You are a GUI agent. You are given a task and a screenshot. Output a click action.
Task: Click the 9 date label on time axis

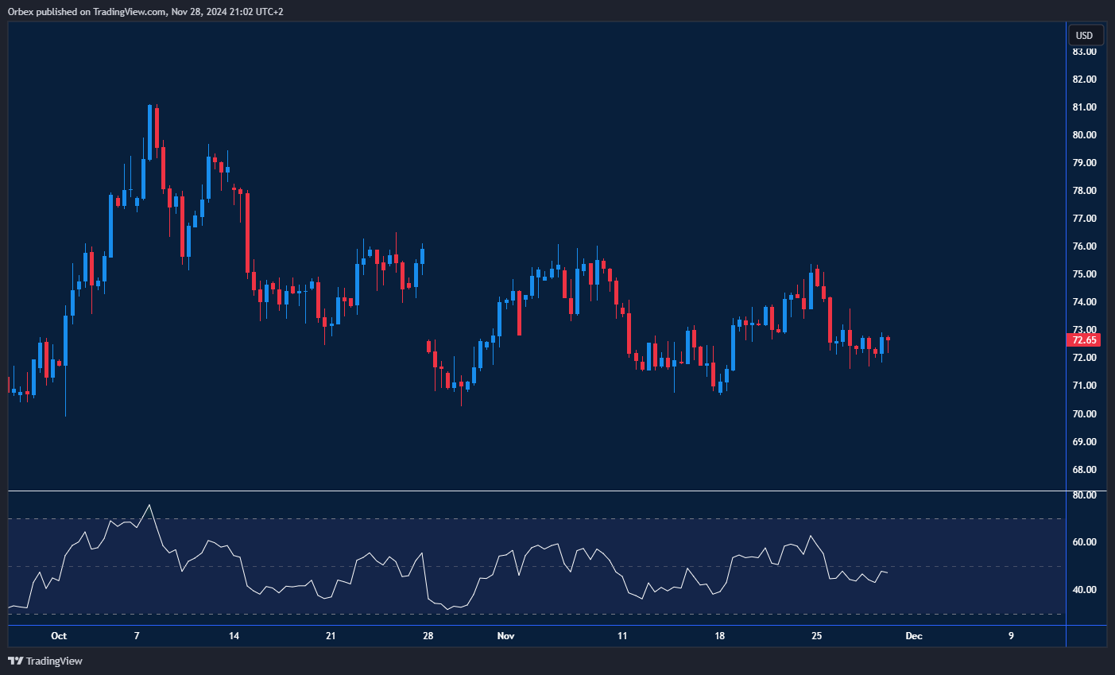(x=1011, y=636)
